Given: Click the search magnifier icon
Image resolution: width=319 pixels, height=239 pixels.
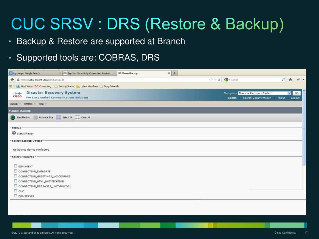Looking at the screenshot, I should [x=283, y=80].
